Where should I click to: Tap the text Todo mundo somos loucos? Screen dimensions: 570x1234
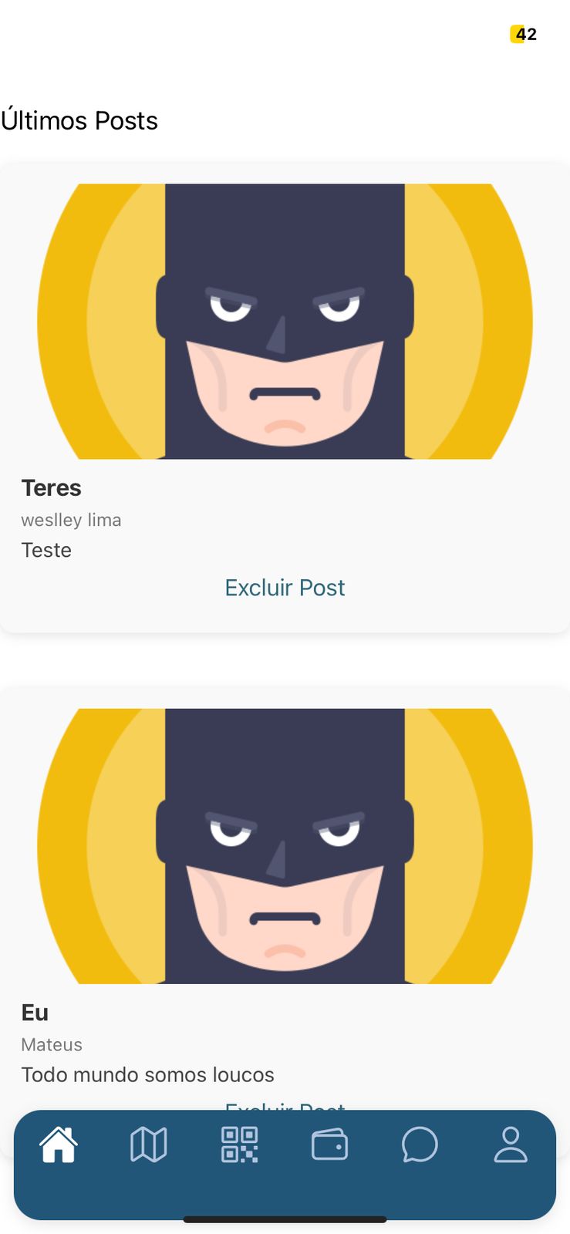point(147,1074)
